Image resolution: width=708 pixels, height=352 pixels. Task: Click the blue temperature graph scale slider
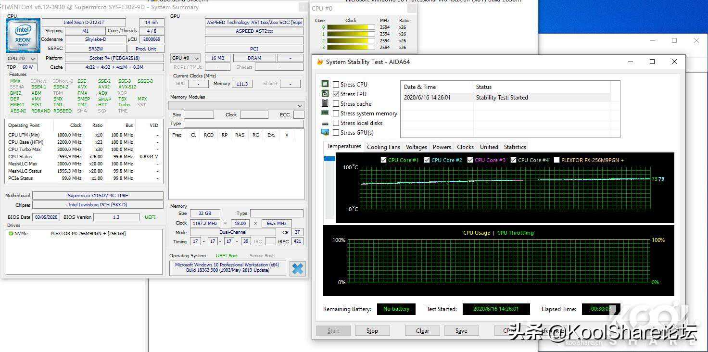329,159
